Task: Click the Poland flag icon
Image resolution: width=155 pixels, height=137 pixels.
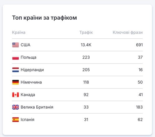Action: click(x=16, y=58)
